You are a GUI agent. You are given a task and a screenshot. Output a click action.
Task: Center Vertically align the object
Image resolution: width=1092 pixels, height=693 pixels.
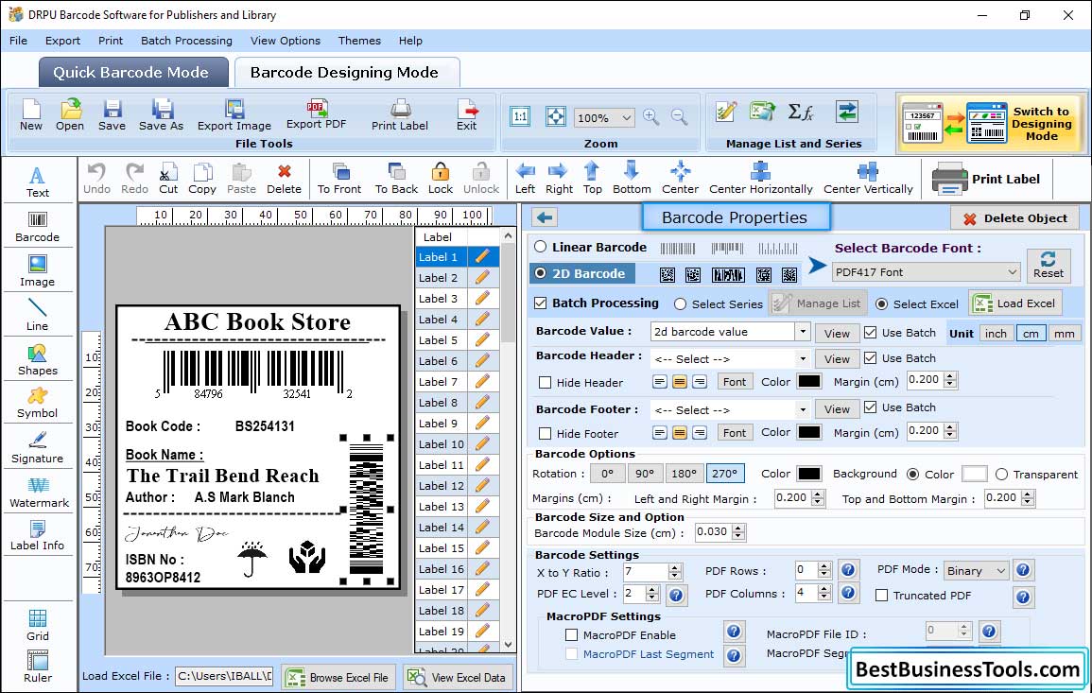[868, 179]
